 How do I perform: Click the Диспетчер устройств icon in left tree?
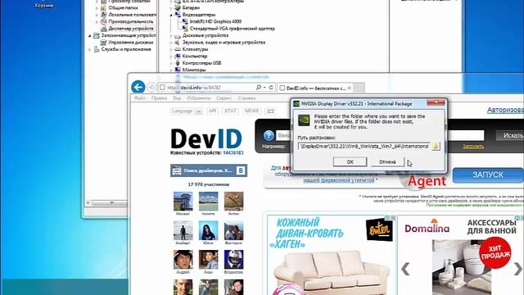pyautogui.click(x=104, y=29)
